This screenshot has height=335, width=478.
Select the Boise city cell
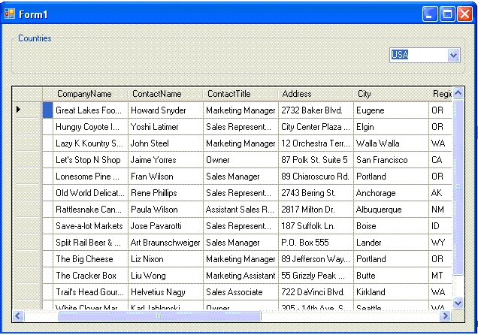[391, 226]
